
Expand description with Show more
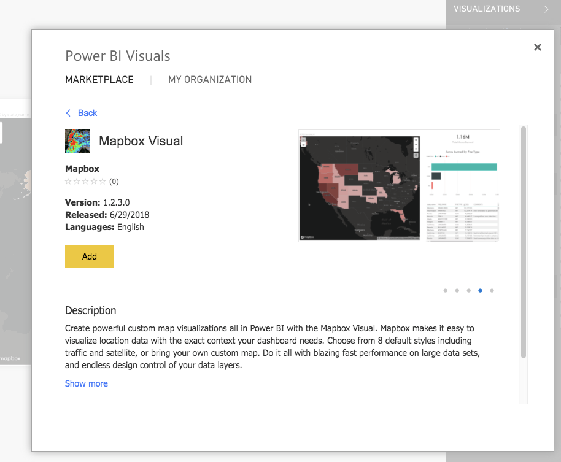[86, 383]
